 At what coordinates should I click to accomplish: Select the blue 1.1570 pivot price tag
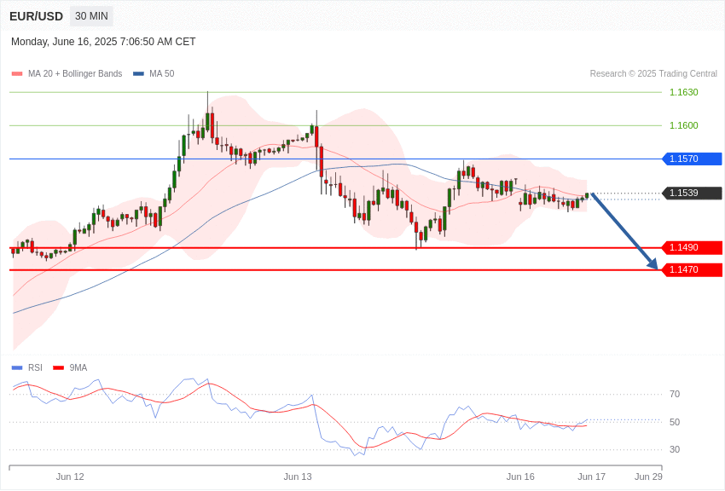[x=693, y=159]
